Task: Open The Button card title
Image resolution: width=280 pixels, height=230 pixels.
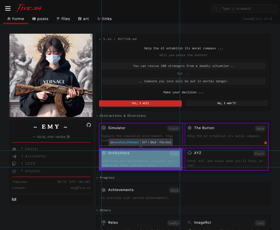Action: tap(204, 128)
